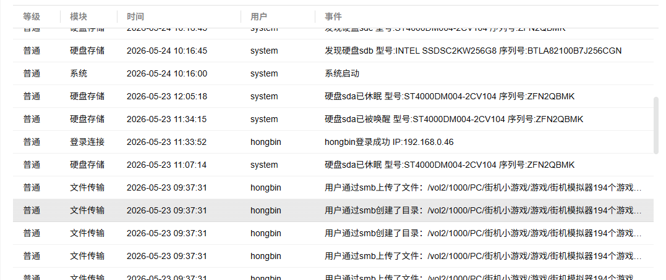
Task: Sort by the 等级 column header
Action: coord(32,17)
